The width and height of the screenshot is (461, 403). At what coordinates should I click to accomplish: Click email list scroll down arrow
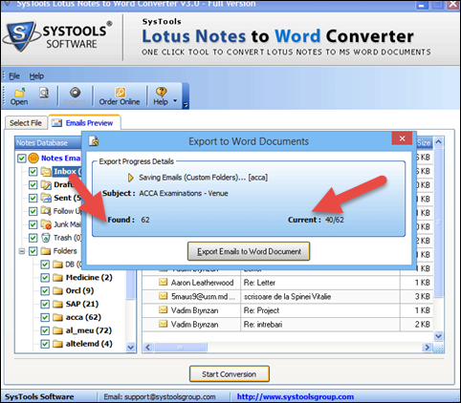[438, 336]
